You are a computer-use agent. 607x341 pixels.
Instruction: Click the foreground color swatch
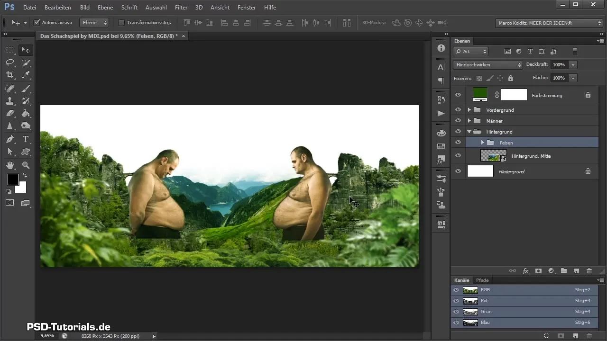tap(13, 179)
